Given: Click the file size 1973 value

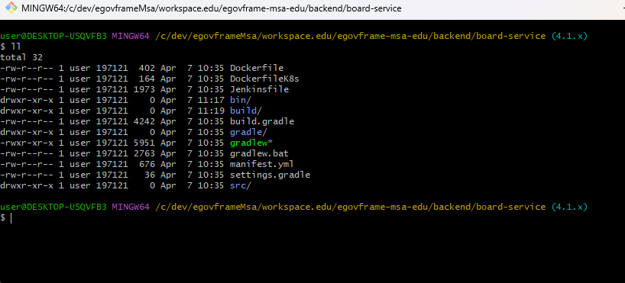Looking at the screenshot, I should point(144,89).
